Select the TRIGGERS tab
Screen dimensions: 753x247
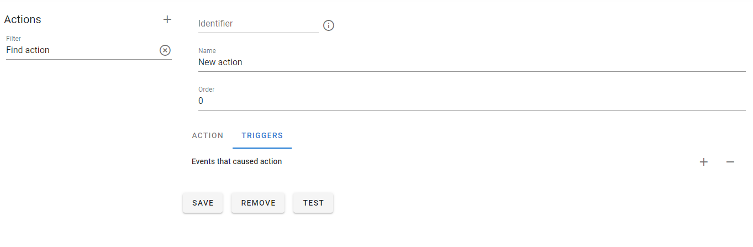262,135
